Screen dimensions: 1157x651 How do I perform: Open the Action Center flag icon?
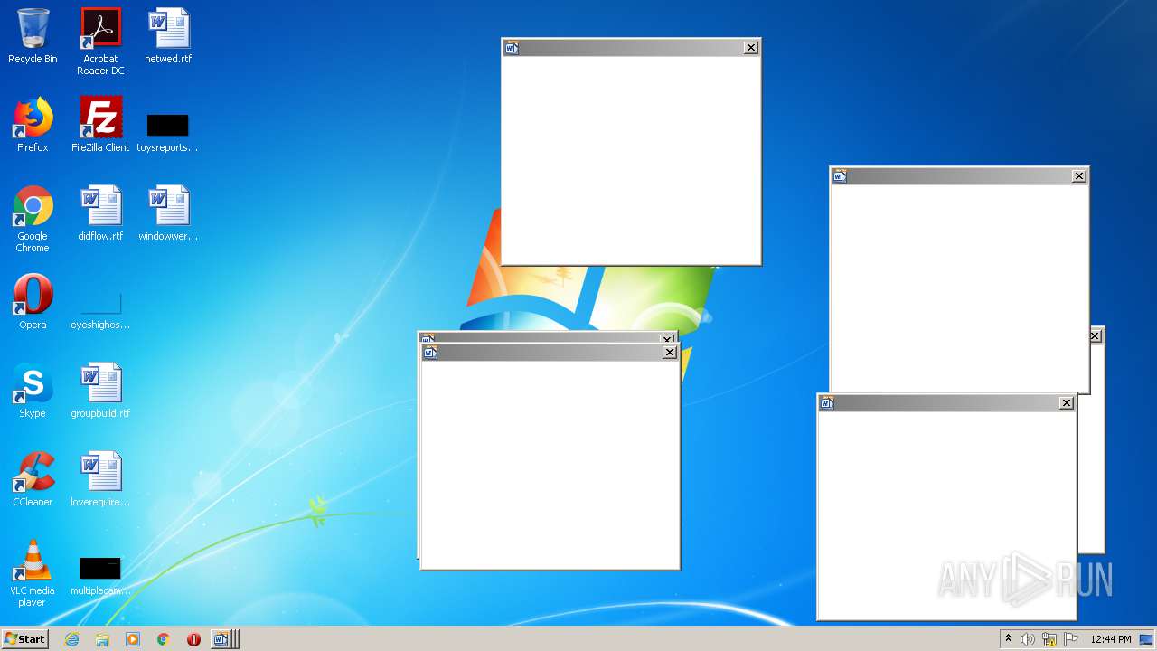click(1071, 639)
